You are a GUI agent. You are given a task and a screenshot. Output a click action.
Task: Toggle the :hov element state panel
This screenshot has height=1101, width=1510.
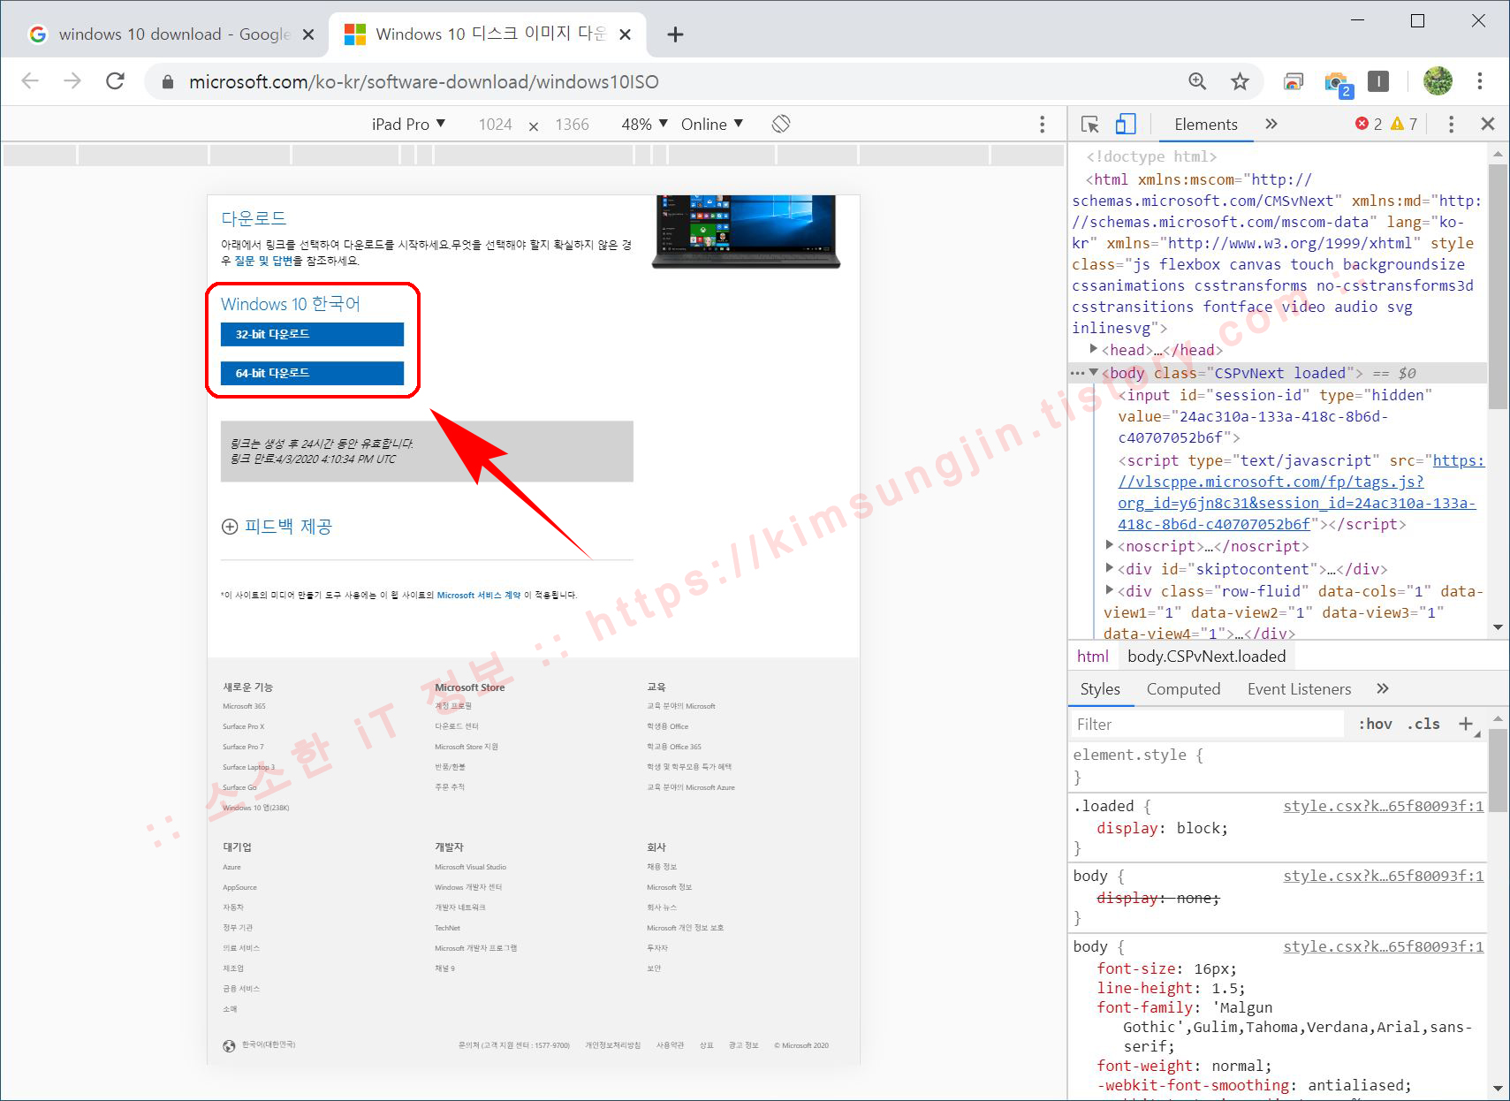1375,724
